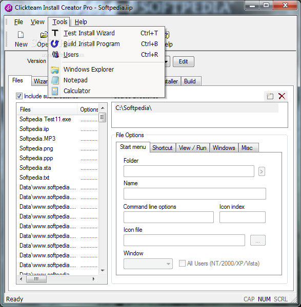This screenshot has width=301, height=307.
Task: Select the Start menu tab
Action: point(133,147)
